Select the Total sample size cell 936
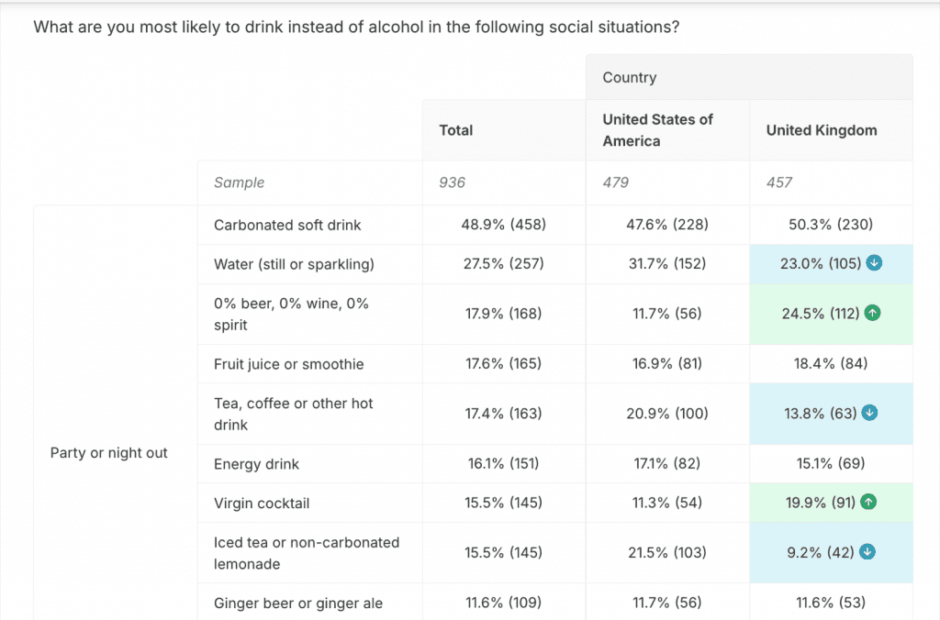940x620 pixels. pos(453,183)
